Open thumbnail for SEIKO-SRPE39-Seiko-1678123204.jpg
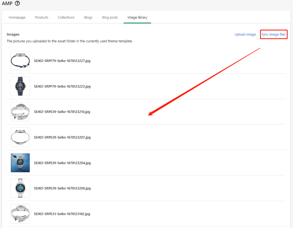 click(x=20, y=163)
